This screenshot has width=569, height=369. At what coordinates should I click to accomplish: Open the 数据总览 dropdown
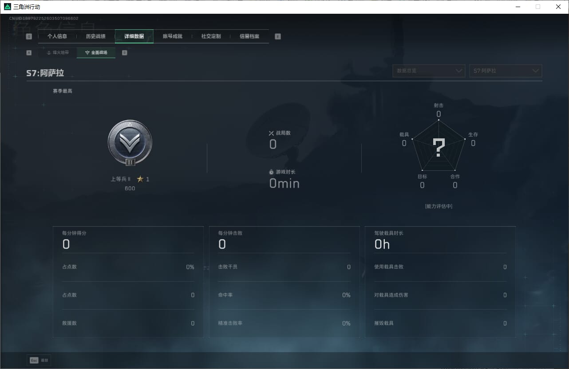point(429,71)
